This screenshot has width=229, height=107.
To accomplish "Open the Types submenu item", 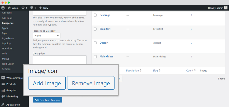I will click(5, 28).
